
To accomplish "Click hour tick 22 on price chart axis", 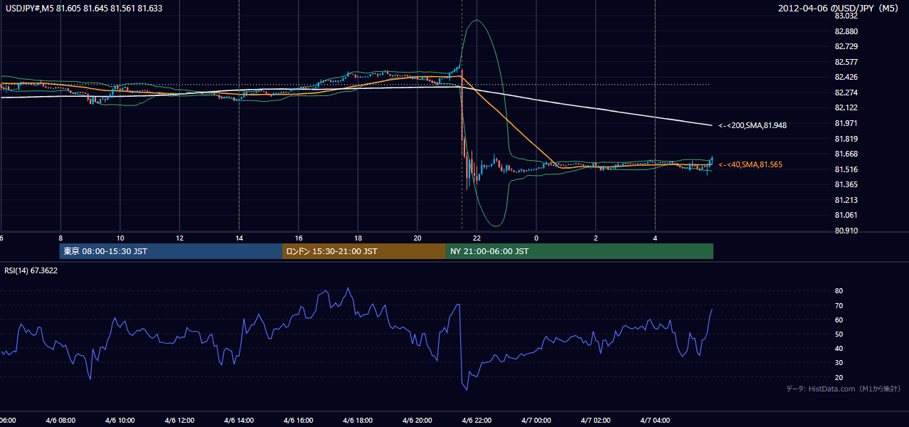I will pos(477,238).
